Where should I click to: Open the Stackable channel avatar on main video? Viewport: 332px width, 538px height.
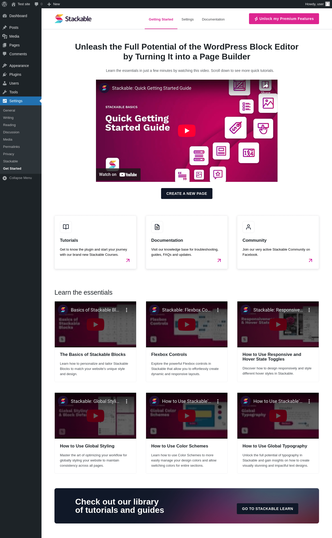point(104,88)
